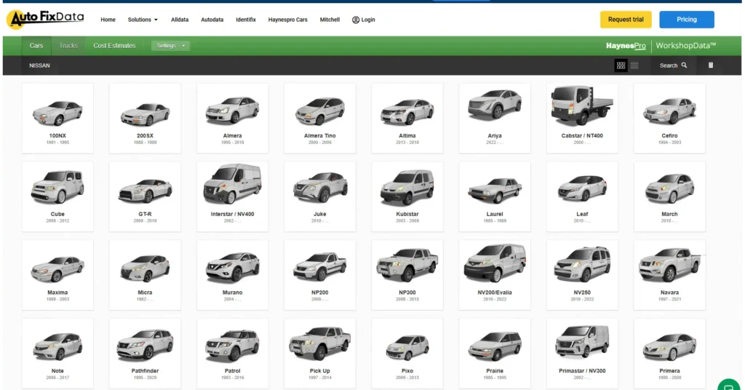Select the Primastar / NV300 card
Image resolution: width=745 pixels, height=390 pixels.
coord(582,354)
